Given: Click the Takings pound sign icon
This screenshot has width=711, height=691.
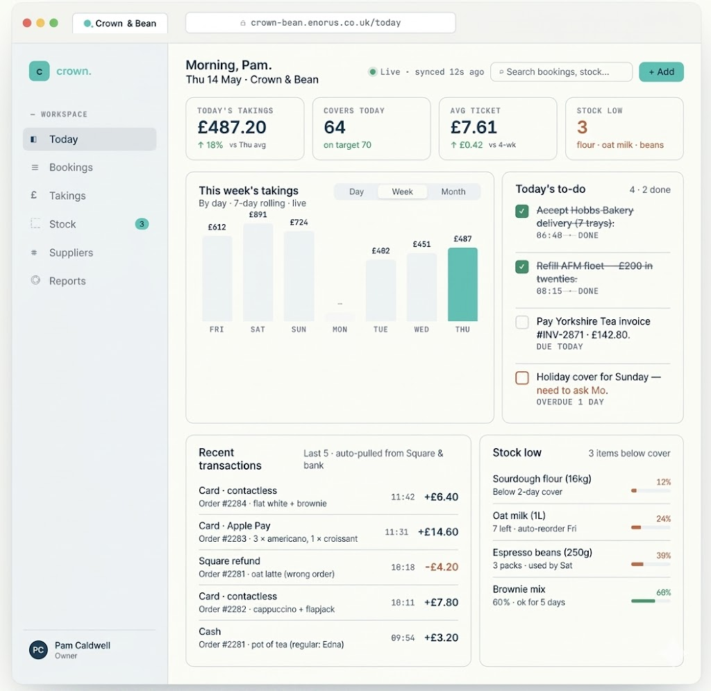Looking at the screenshot, I should (33, 195).
